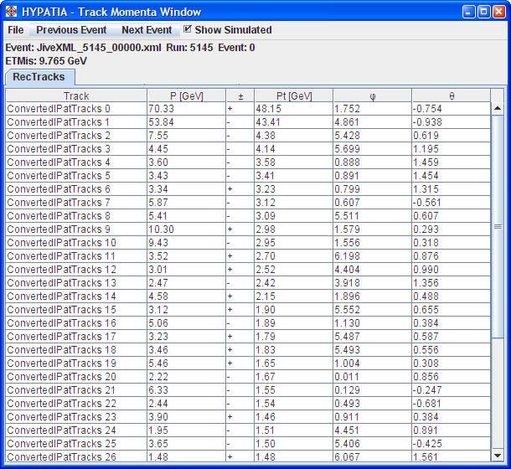Select the RecTracks tab

(x=39, y=77)
